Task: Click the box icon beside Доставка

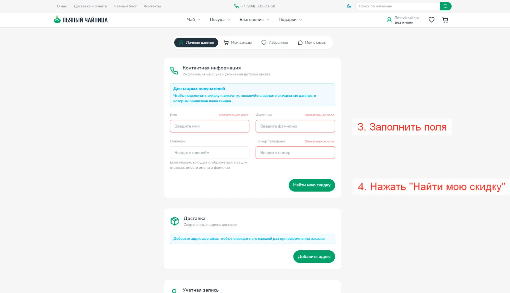Action: (x=175, y=221)
